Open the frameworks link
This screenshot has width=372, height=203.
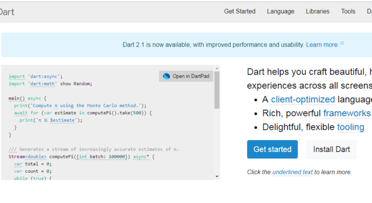click(347, 113)
